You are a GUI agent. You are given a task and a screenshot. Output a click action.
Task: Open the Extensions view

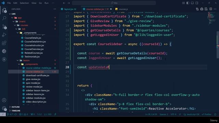[x=4, y=43]
